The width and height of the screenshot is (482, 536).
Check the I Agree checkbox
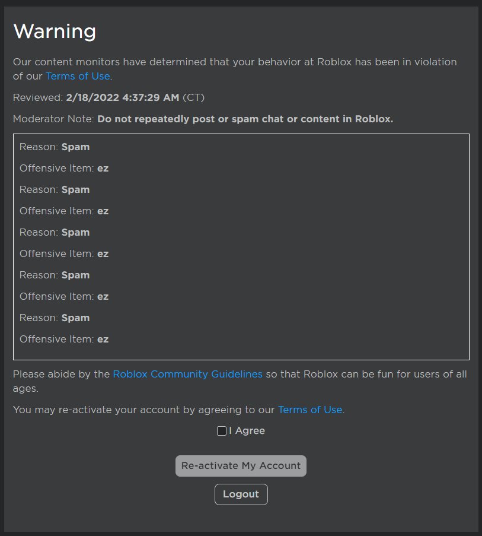click(222, 431)
